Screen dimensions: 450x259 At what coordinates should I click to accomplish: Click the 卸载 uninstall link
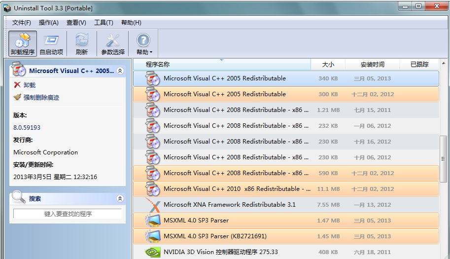[x=30, y=85]
